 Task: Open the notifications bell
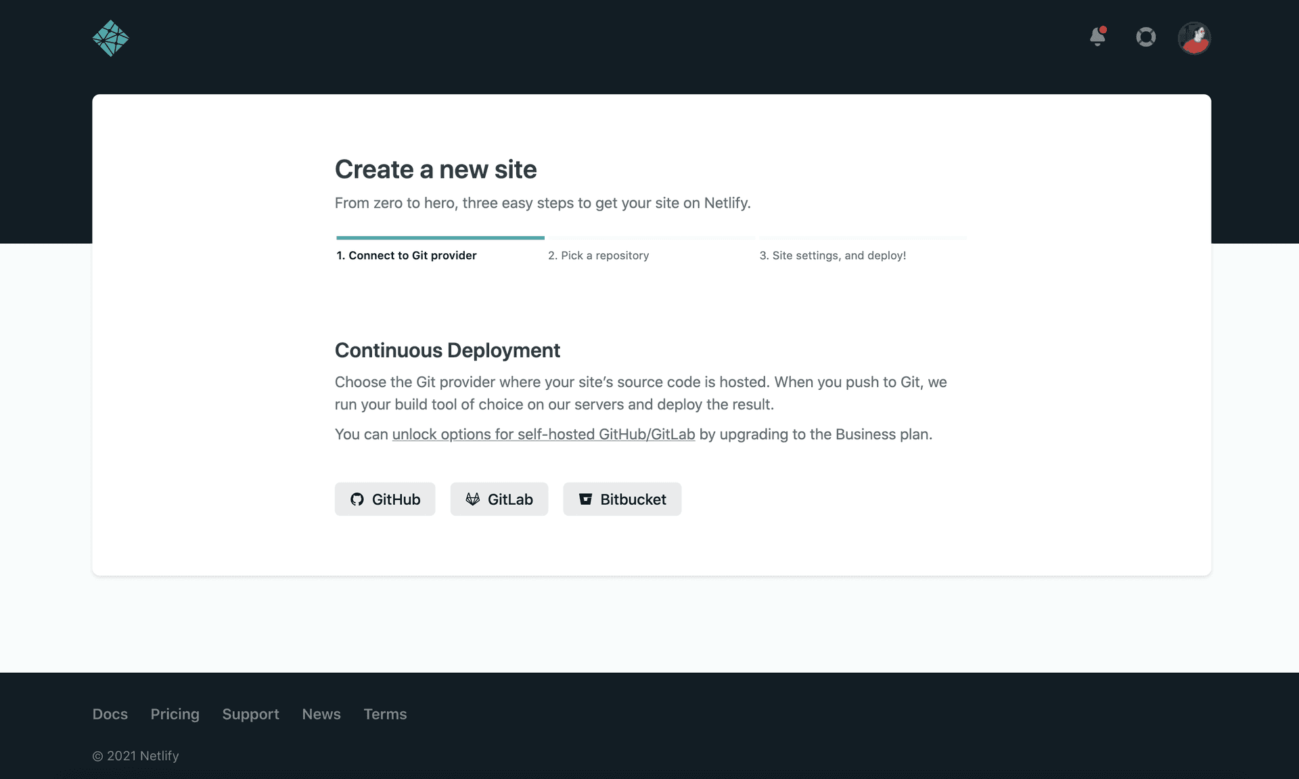1097,37
